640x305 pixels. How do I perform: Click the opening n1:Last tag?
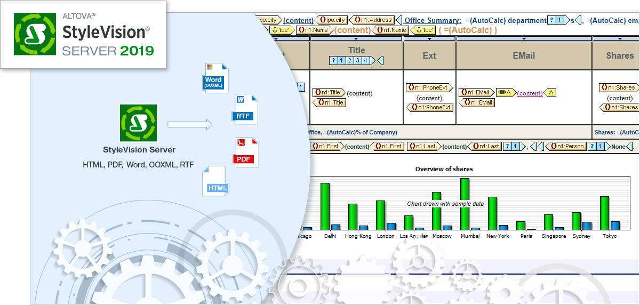click(425, 146)
